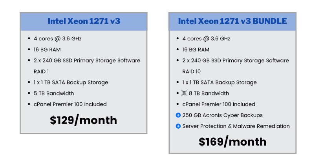This screenshot has width=313, height=155.
Task: Click the RAID 10 storage line in bundle
Action: point(236,66)
